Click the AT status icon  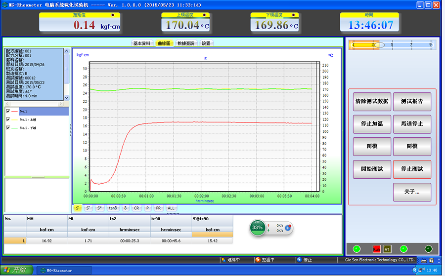point(387,249)
